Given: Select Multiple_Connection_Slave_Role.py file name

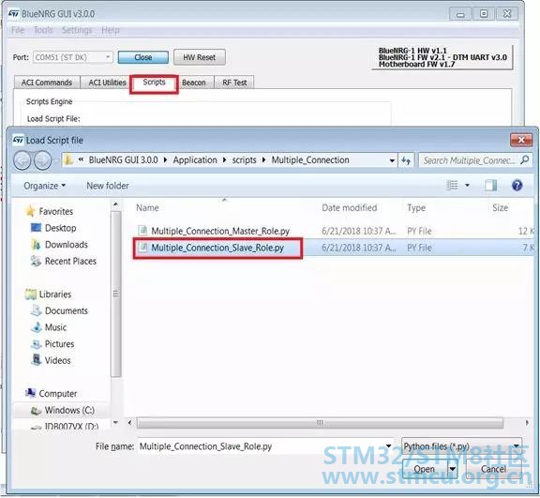Looking at the screenshot, I should [217, 248].
